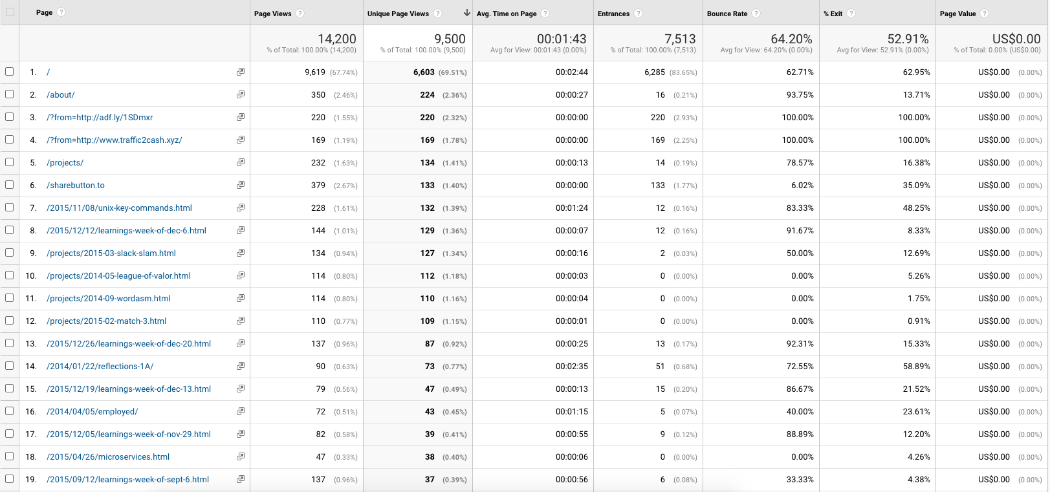Open learnings-week-of-sept-6.html external link icon
This screenshot has width=1050, height=492.
[x=241, y=479]
